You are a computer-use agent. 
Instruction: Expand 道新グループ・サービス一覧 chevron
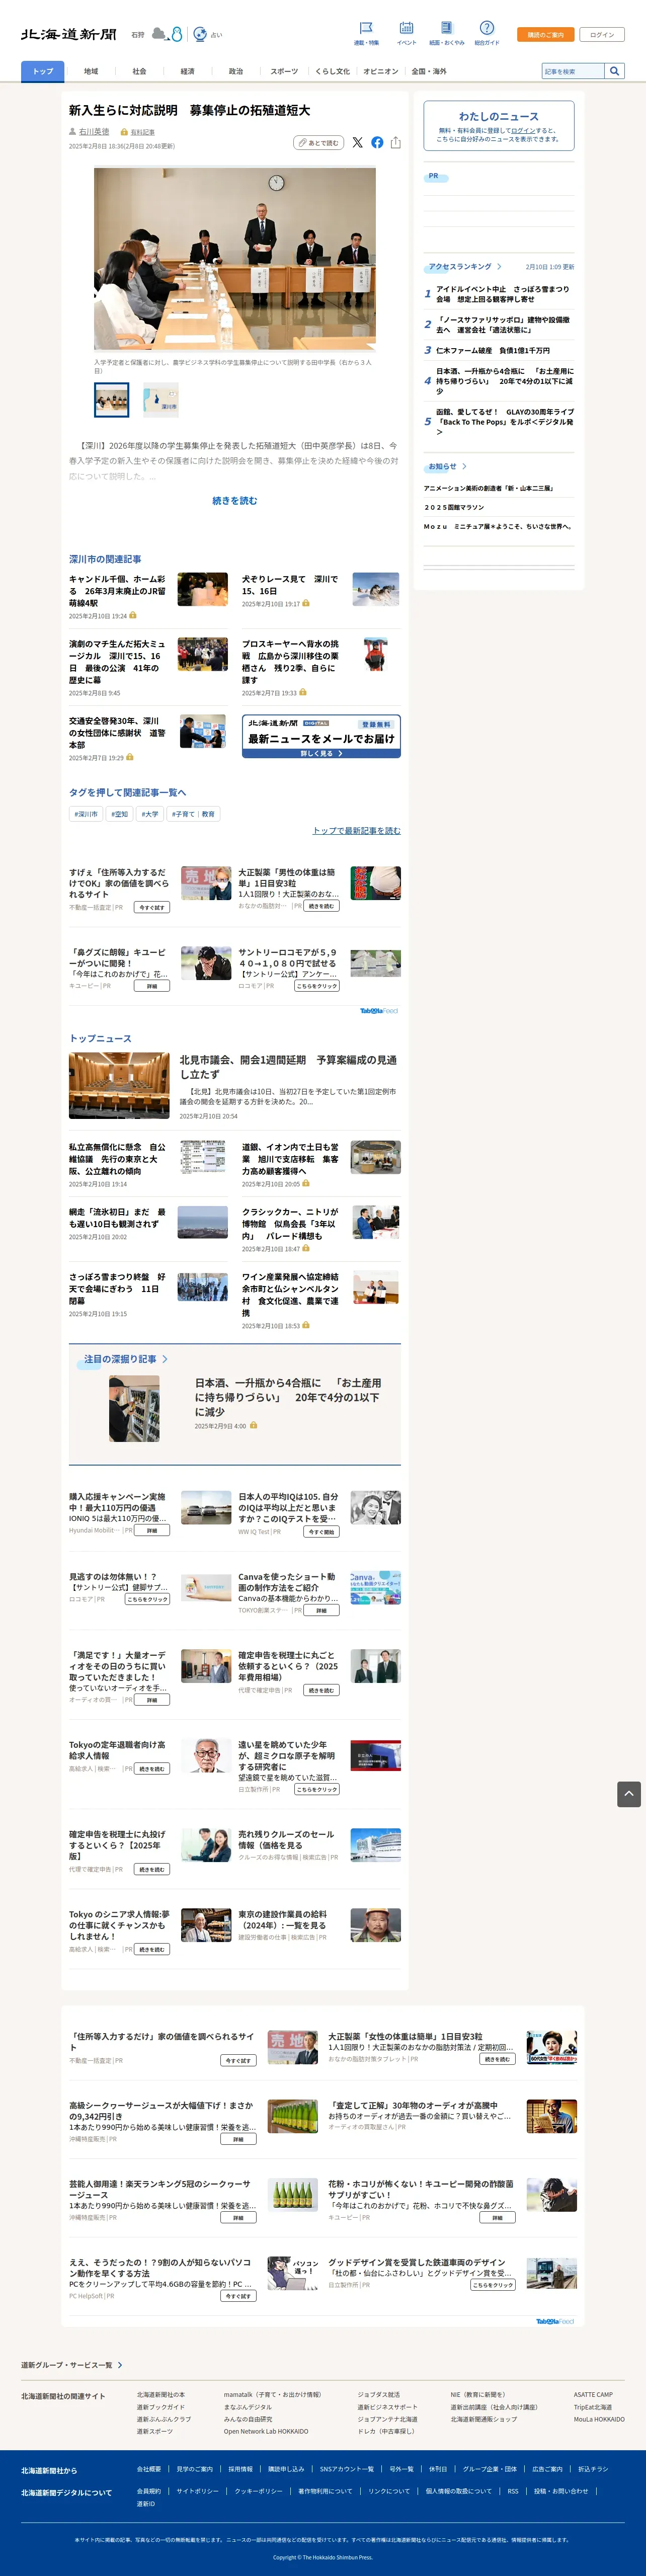(120, 2365)
